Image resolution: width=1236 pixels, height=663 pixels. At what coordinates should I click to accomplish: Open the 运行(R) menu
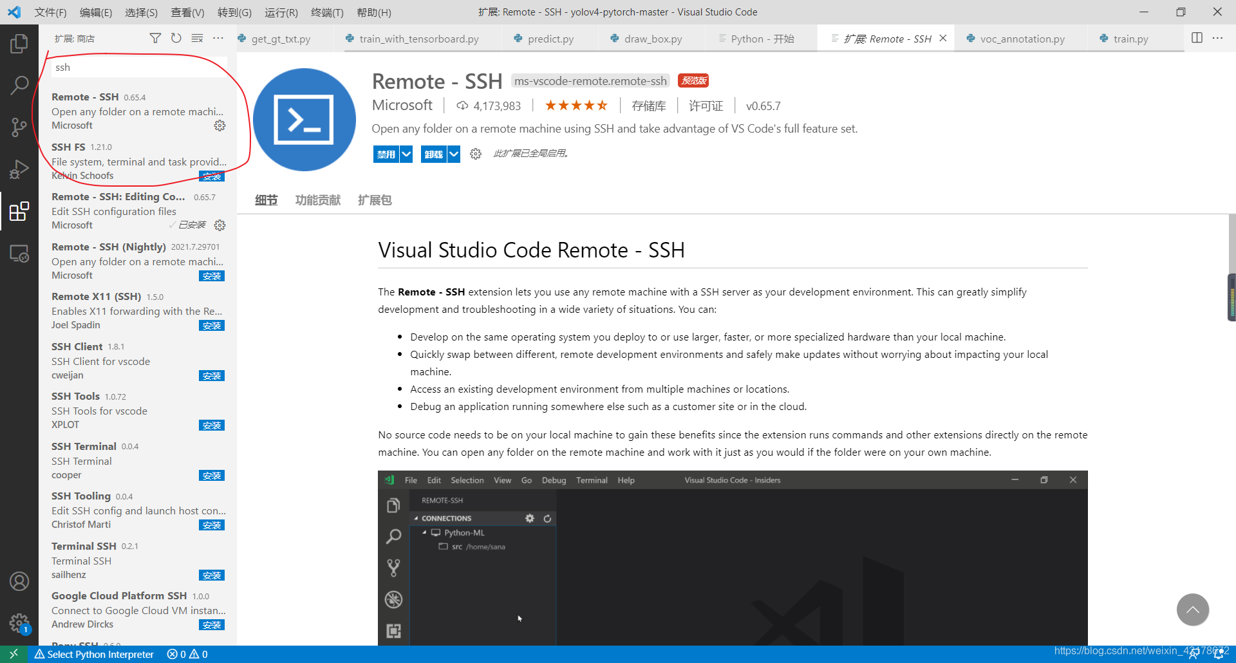(281, 12)
